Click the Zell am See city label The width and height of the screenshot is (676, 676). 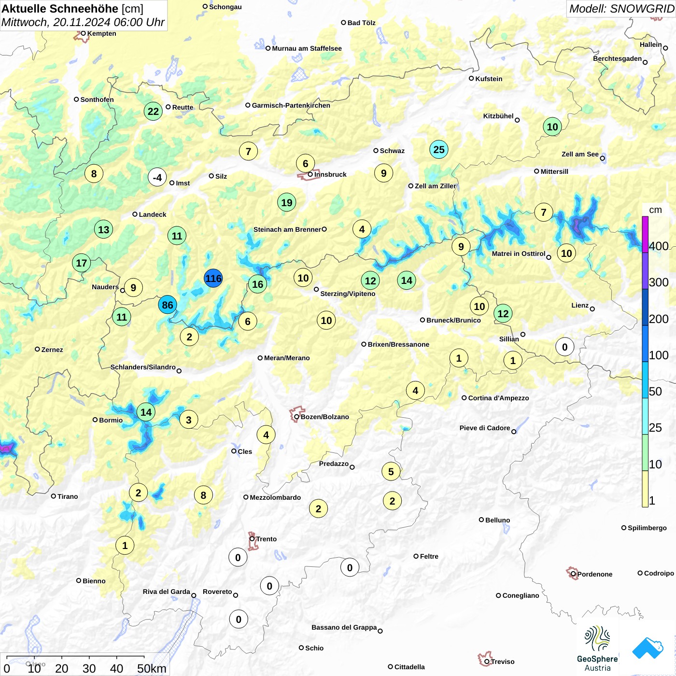pyautogui.click(x=580, y=154)
